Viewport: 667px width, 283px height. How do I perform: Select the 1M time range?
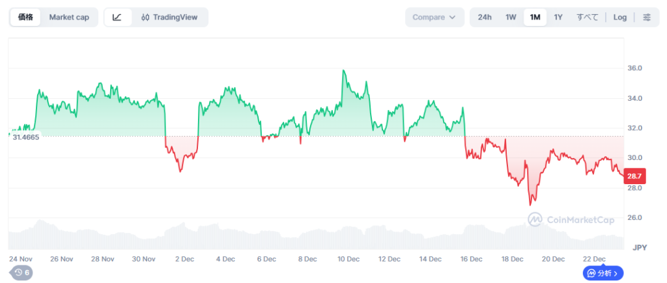coord(535,18)
